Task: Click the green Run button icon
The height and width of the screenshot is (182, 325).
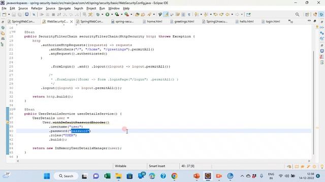Action: tap(107, 15)
